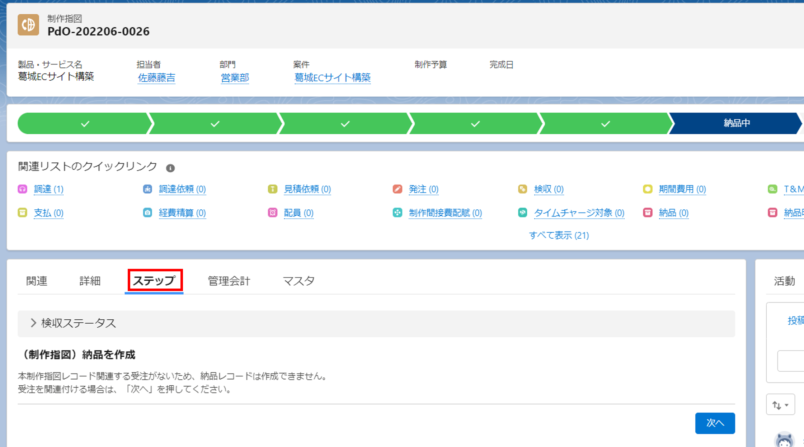Click the 投稿 tab in activity panel
804x447 pixels.
coord(795,320)
